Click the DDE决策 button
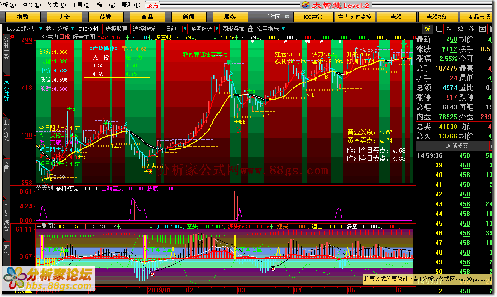The width and height of the screenshot is (497, 297). click(x=313, y=17)
